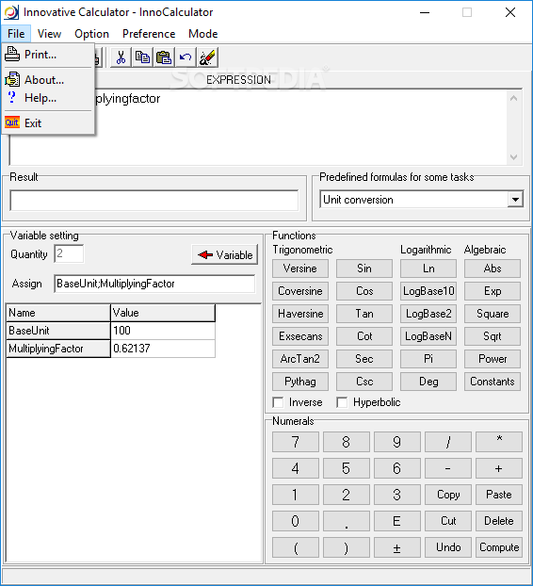Click the Sqrt button
This screenshot has height=586, width=533.
pyautogui.click(x=493, y=336)
